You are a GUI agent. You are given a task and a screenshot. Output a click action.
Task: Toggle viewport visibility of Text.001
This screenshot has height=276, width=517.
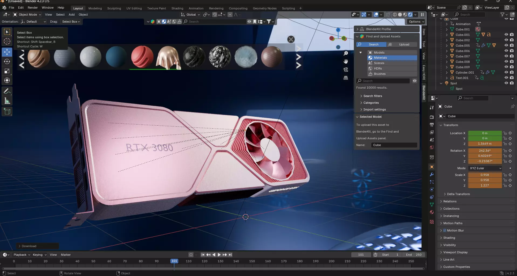coord(506,78)
